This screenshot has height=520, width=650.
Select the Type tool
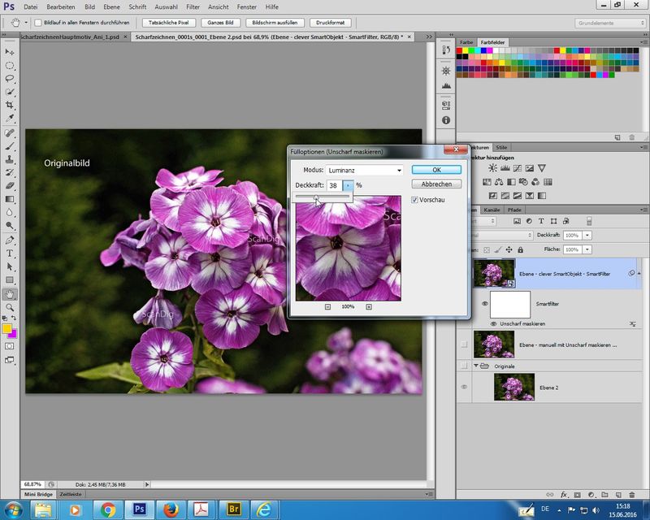(x=10, y=253)
